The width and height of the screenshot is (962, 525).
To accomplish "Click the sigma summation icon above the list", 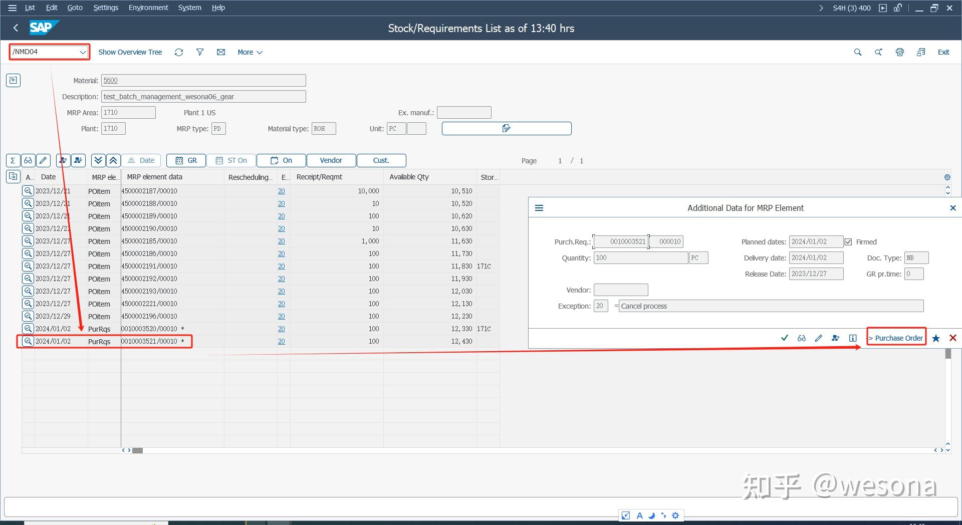I will click(13, 160).
